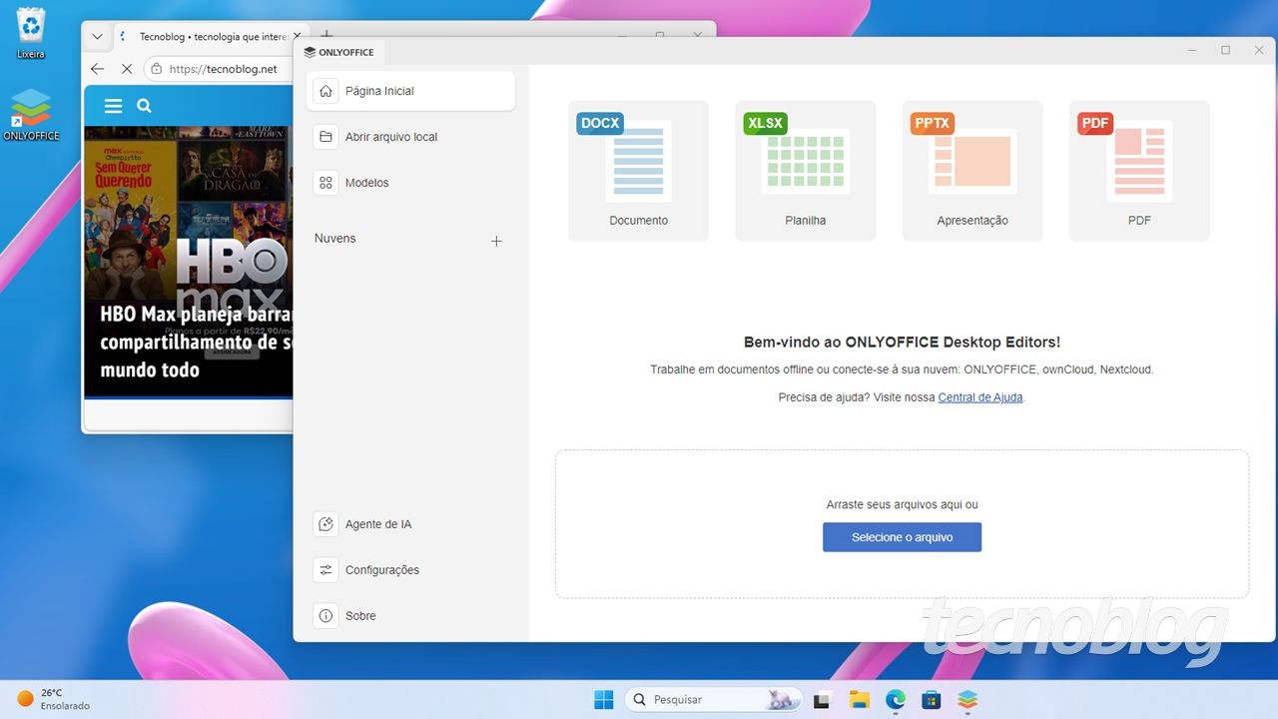The image size is (1278, 719).
Task: Create a new Planilha using the XLSX card
Action: coord(805,165)
